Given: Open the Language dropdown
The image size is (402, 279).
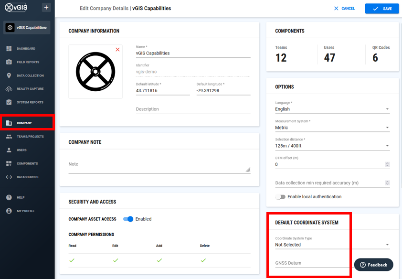Looking at the screenshot, I should pos(332,109).
